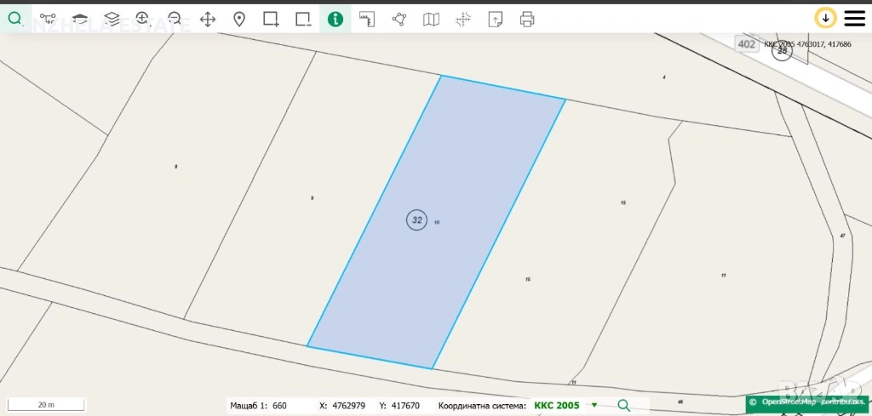Screen dimensions: 872x416
Task: Click the crosshair coordinates tool
Action: tap(463, 19)
